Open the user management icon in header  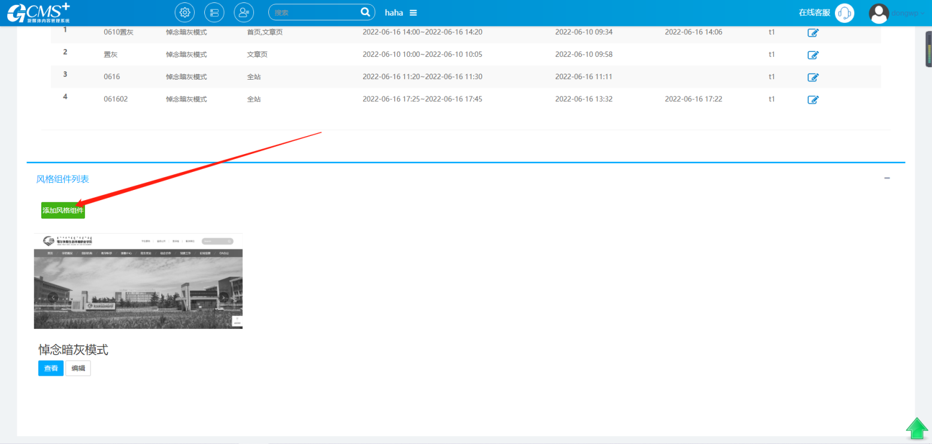point(243,13)
